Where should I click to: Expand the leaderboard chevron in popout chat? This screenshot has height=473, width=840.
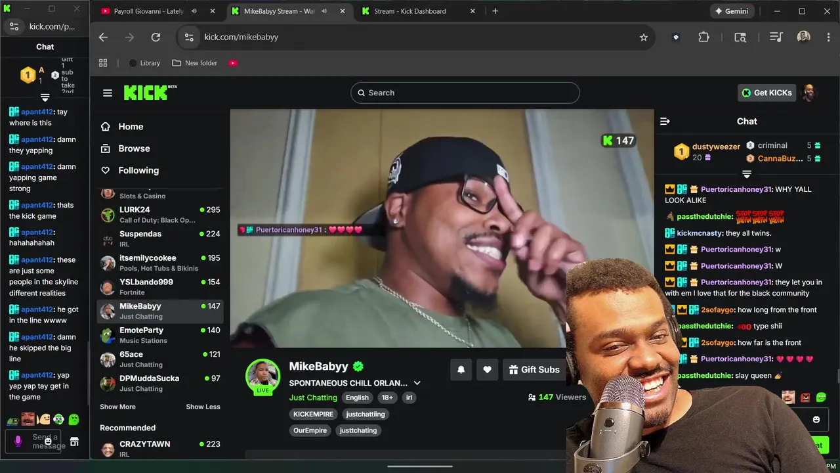point(45,97)
